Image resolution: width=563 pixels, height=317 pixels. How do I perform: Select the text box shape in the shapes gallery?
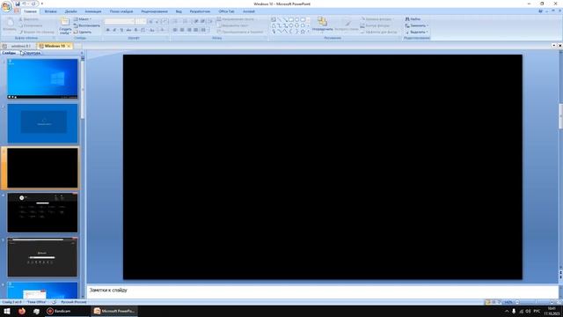tap(274, 19)
